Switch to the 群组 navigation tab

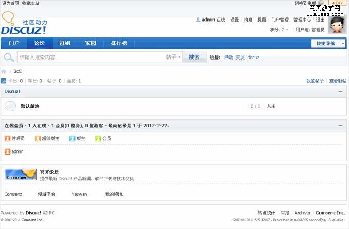(x=65, y=44)
